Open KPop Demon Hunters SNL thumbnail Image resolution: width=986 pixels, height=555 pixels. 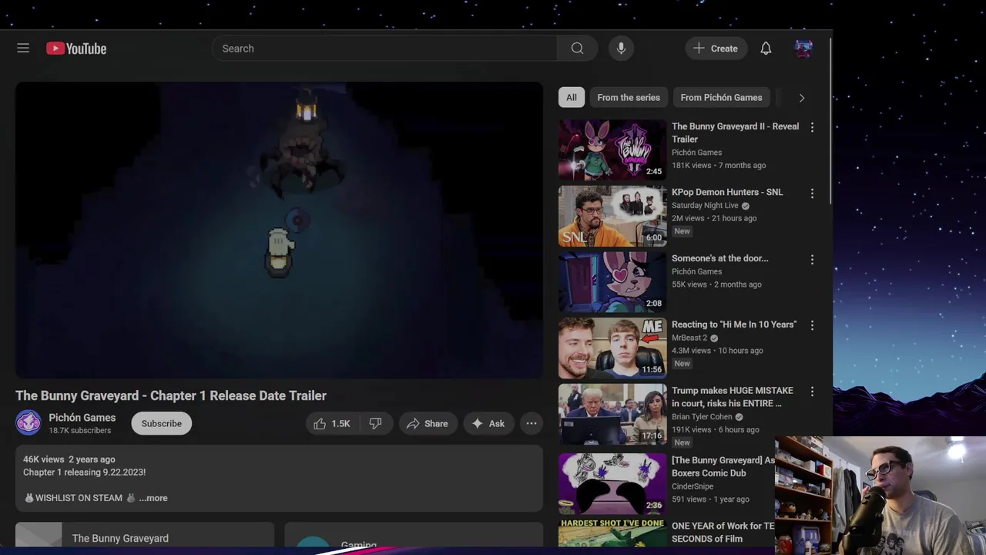612,216
